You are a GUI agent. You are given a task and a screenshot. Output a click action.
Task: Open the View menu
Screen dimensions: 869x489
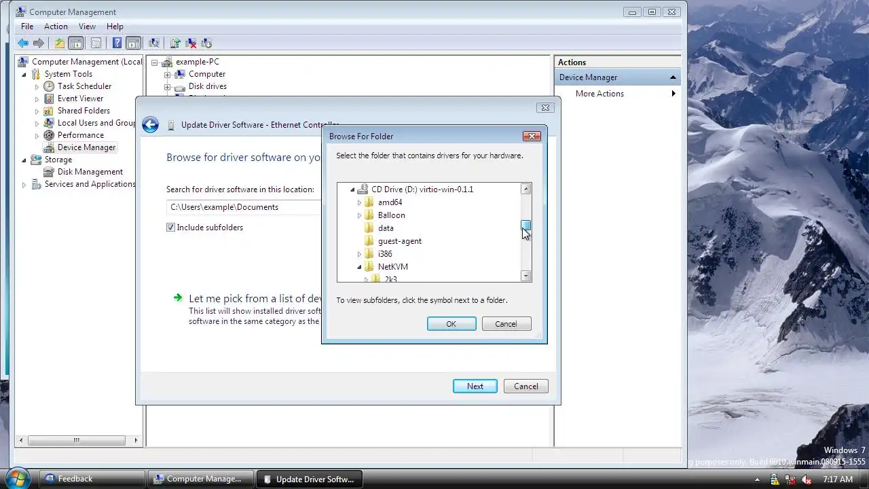click(x=87, y=26)
